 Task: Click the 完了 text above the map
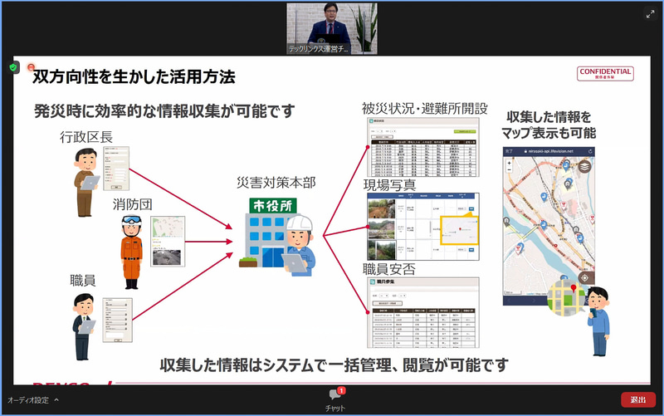tap(509, 151)
